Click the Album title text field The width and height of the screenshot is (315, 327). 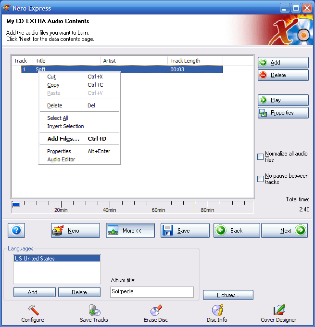151,292
